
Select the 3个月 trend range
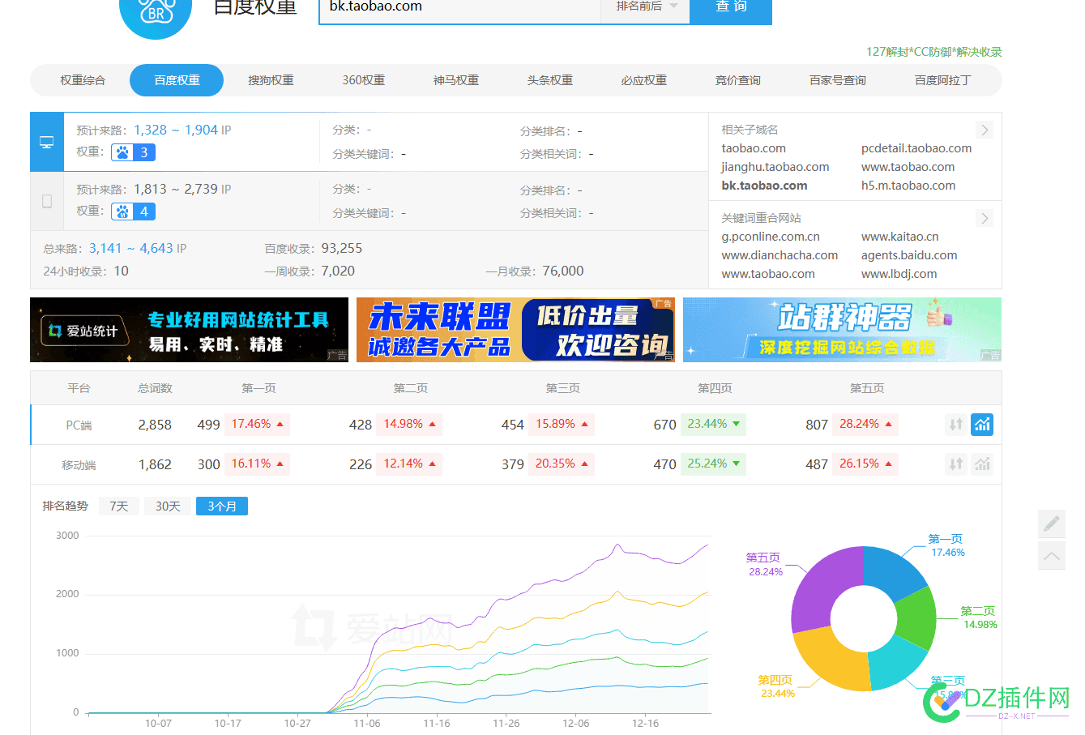[222, 506]
